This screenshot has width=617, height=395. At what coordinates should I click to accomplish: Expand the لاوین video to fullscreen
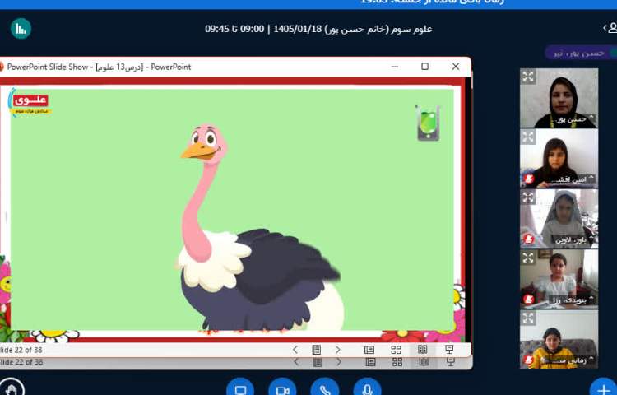pyautogui.click(x=528, y=197)
